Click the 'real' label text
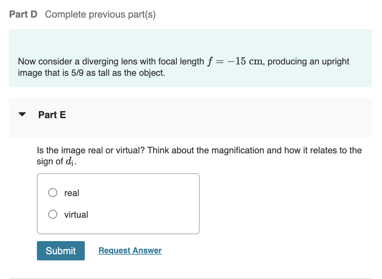The width and height of the screenshot is (382, 279). point(71,193)
